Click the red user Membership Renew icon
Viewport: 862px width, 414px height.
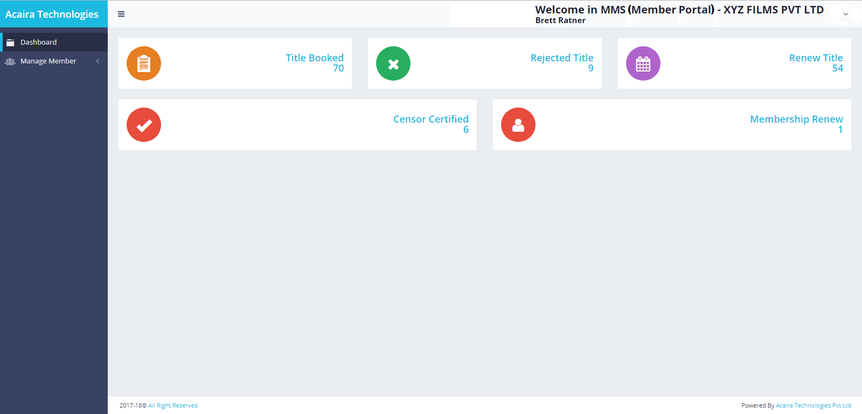click(x=518, y=125)
